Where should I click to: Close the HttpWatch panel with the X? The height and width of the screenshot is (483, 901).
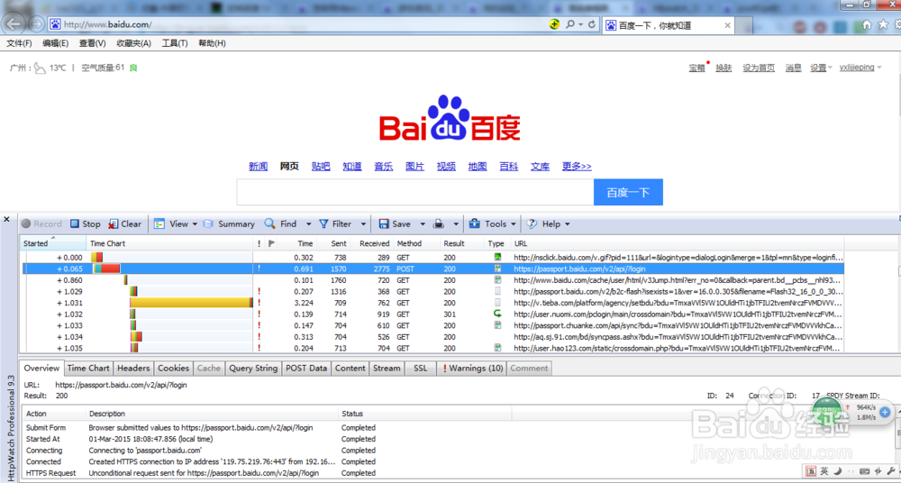pos(7,219)
